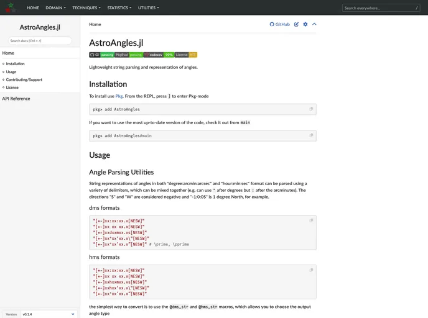Viewport: 428px width, 318px height.
Task: Open the GitHub repository link
Action: pos(279,24)
